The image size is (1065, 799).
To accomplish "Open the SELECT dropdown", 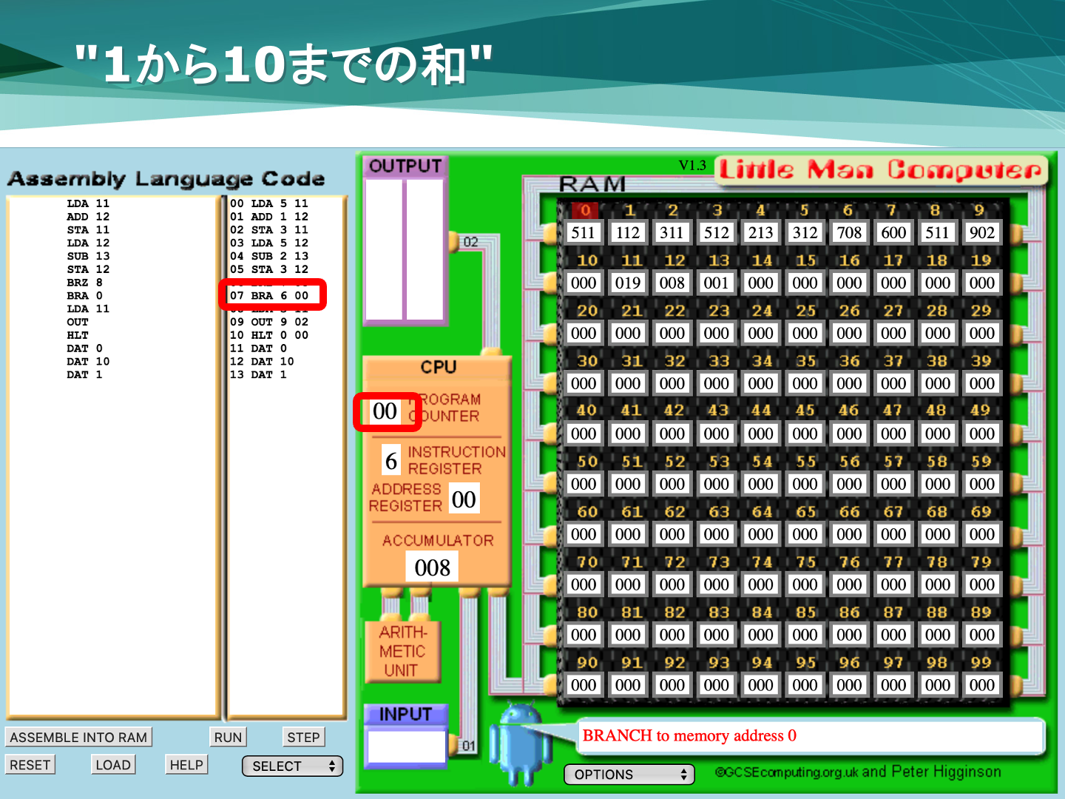I will pos(293,766).
